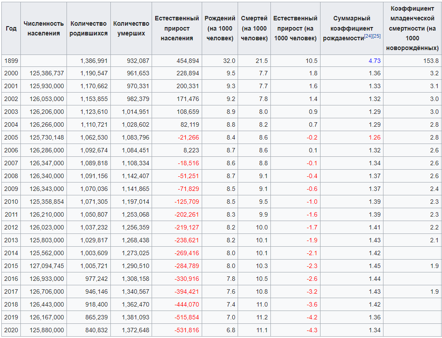This screenshot has height=338, width=442.
Task: Click population value 126,286,000
Action: [x=47, y=151]
